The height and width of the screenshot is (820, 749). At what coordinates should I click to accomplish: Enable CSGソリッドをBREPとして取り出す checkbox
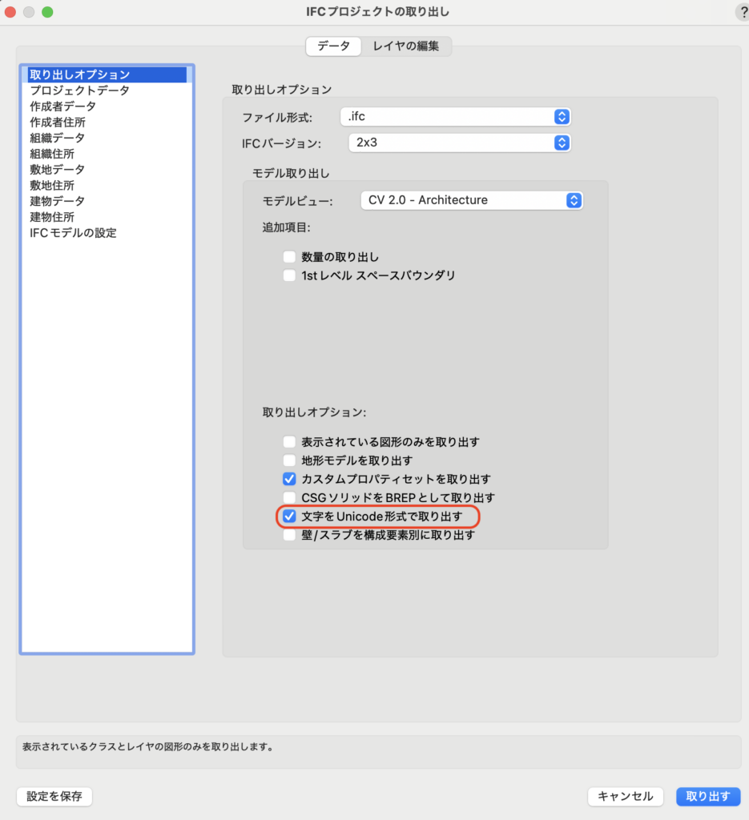point(289,497)
